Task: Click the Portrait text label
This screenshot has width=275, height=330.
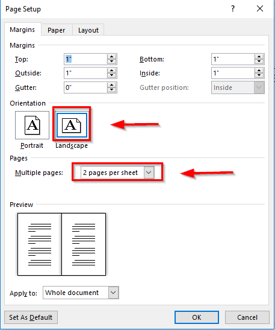Action: tap(32, 145)
